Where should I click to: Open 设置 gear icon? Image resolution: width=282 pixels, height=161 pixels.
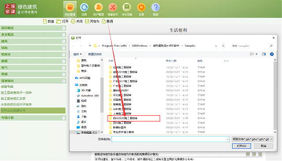click(x=141, y=9)
